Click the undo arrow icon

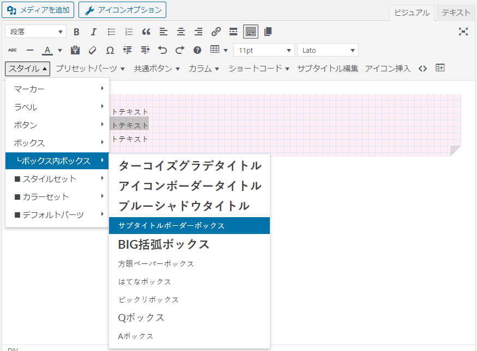(x=162, y=50)
